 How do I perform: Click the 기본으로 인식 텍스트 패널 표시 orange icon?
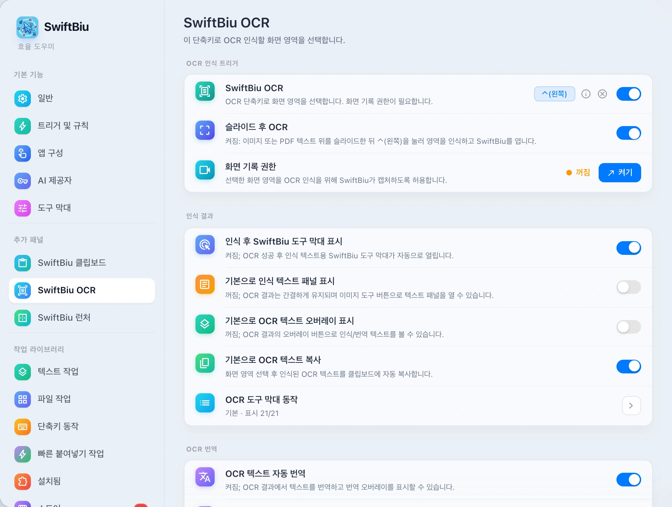tap(205, 284)
